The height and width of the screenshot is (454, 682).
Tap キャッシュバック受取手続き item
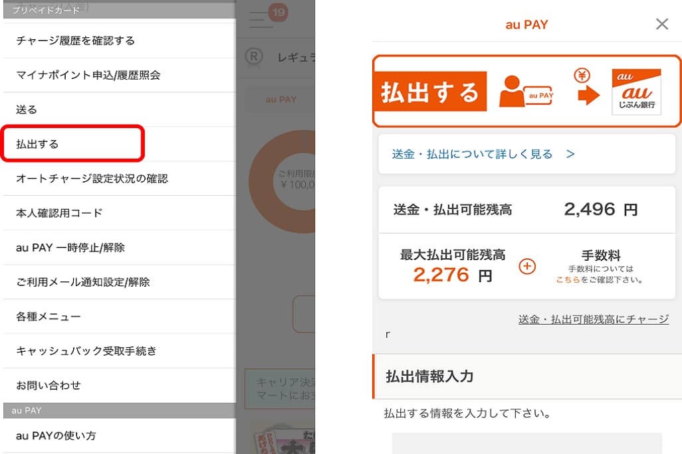[x=119, y=351]
